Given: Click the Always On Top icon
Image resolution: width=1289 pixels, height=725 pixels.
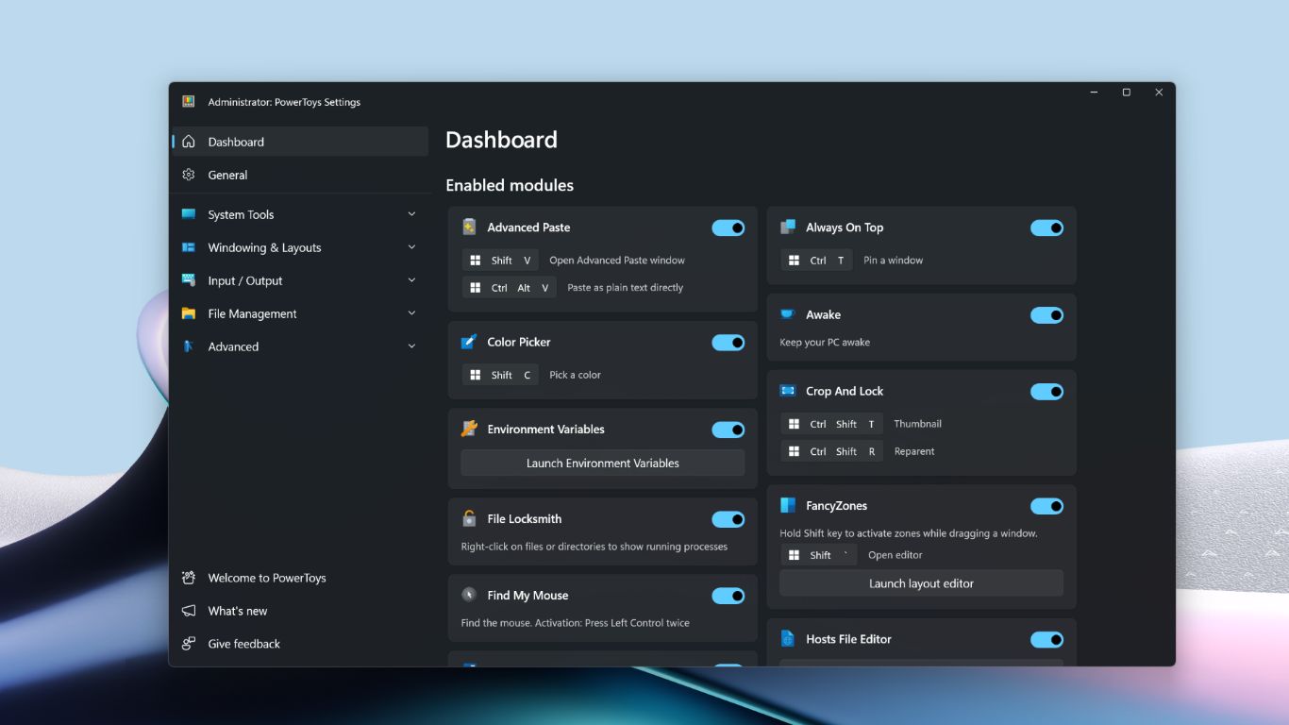Looking at the screenshot, I should pos(788,228).
